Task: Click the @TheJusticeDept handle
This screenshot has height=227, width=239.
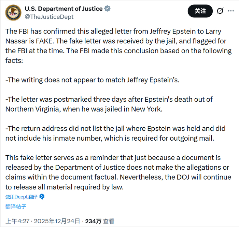Action: tap(49, 16)
